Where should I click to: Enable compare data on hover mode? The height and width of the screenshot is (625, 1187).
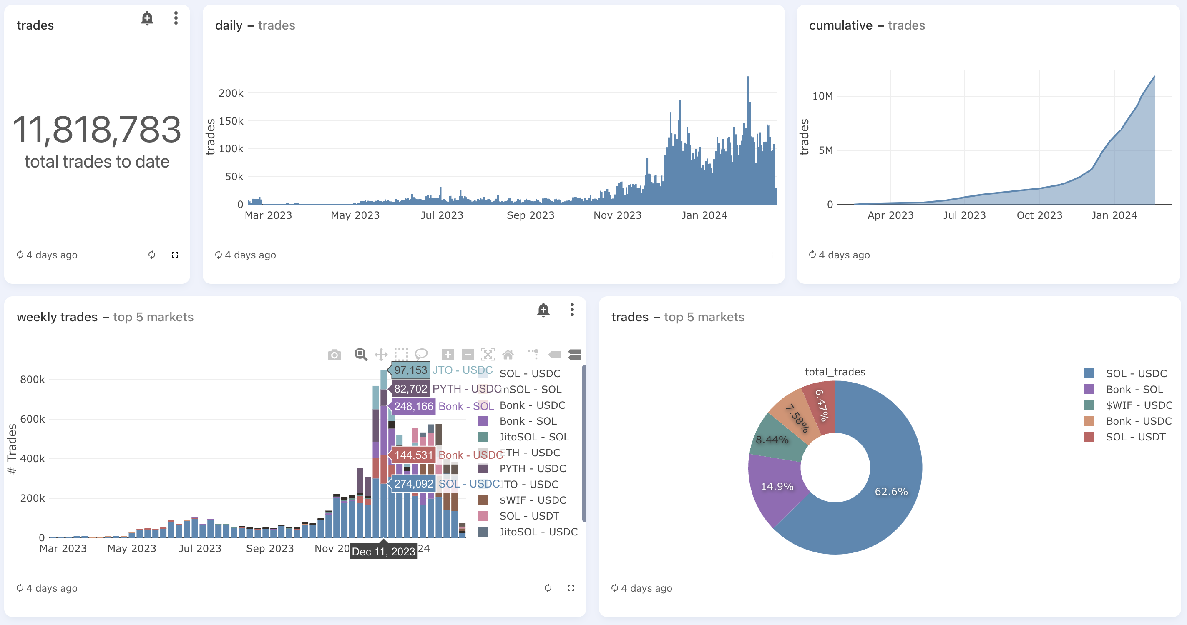click(575, 355)
